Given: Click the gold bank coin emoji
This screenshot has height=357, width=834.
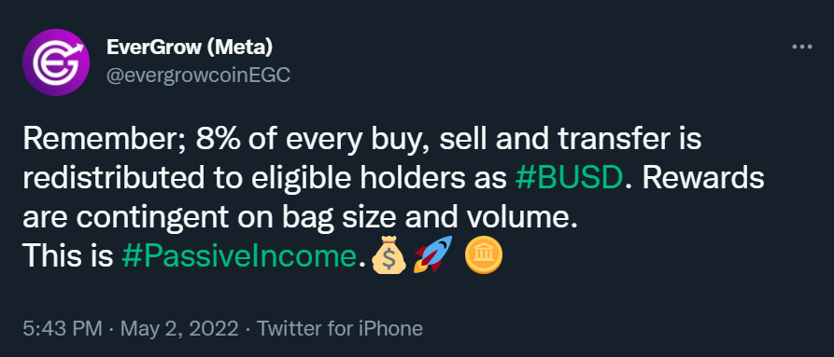Looking at the screenshot, I should (484, 255).
